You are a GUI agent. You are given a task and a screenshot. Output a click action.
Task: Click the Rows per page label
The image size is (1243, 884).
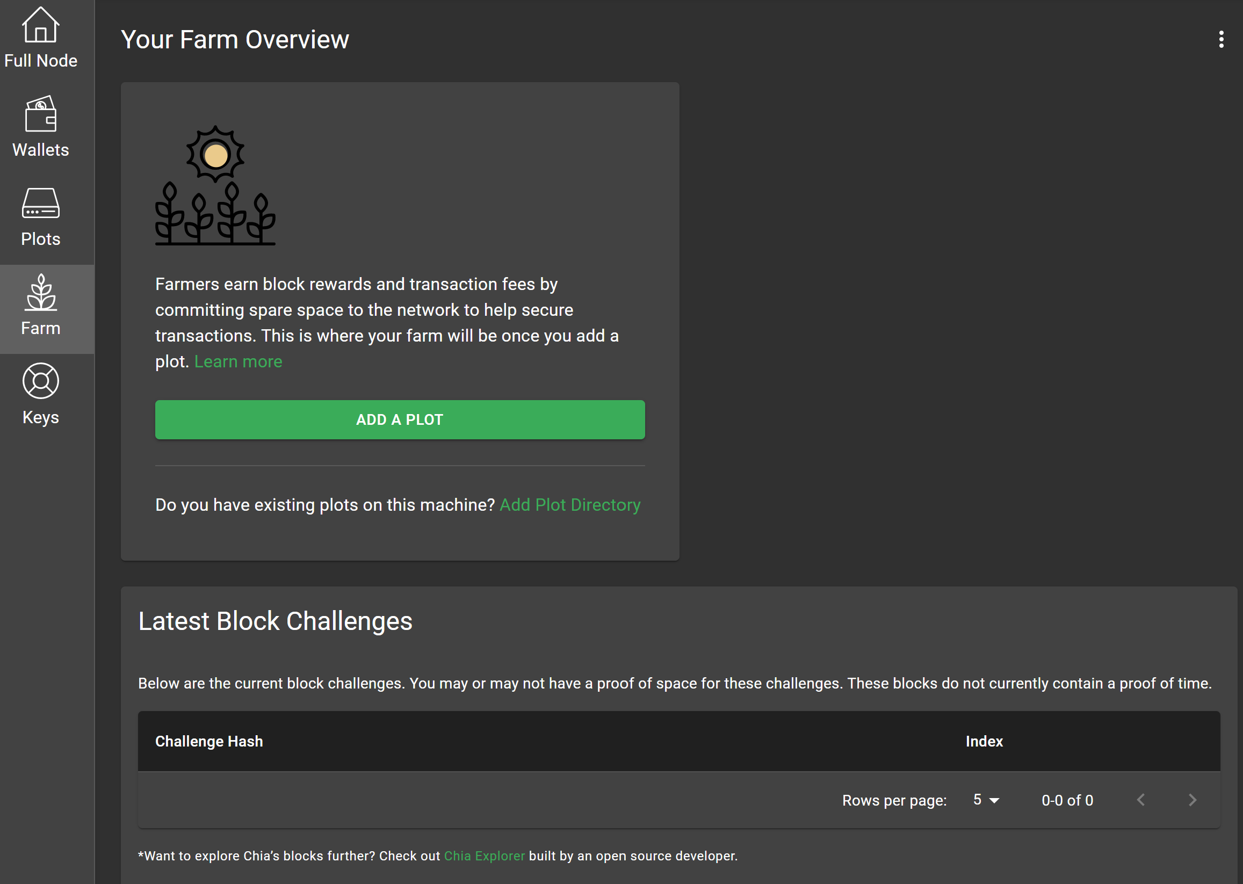point(894,800)
